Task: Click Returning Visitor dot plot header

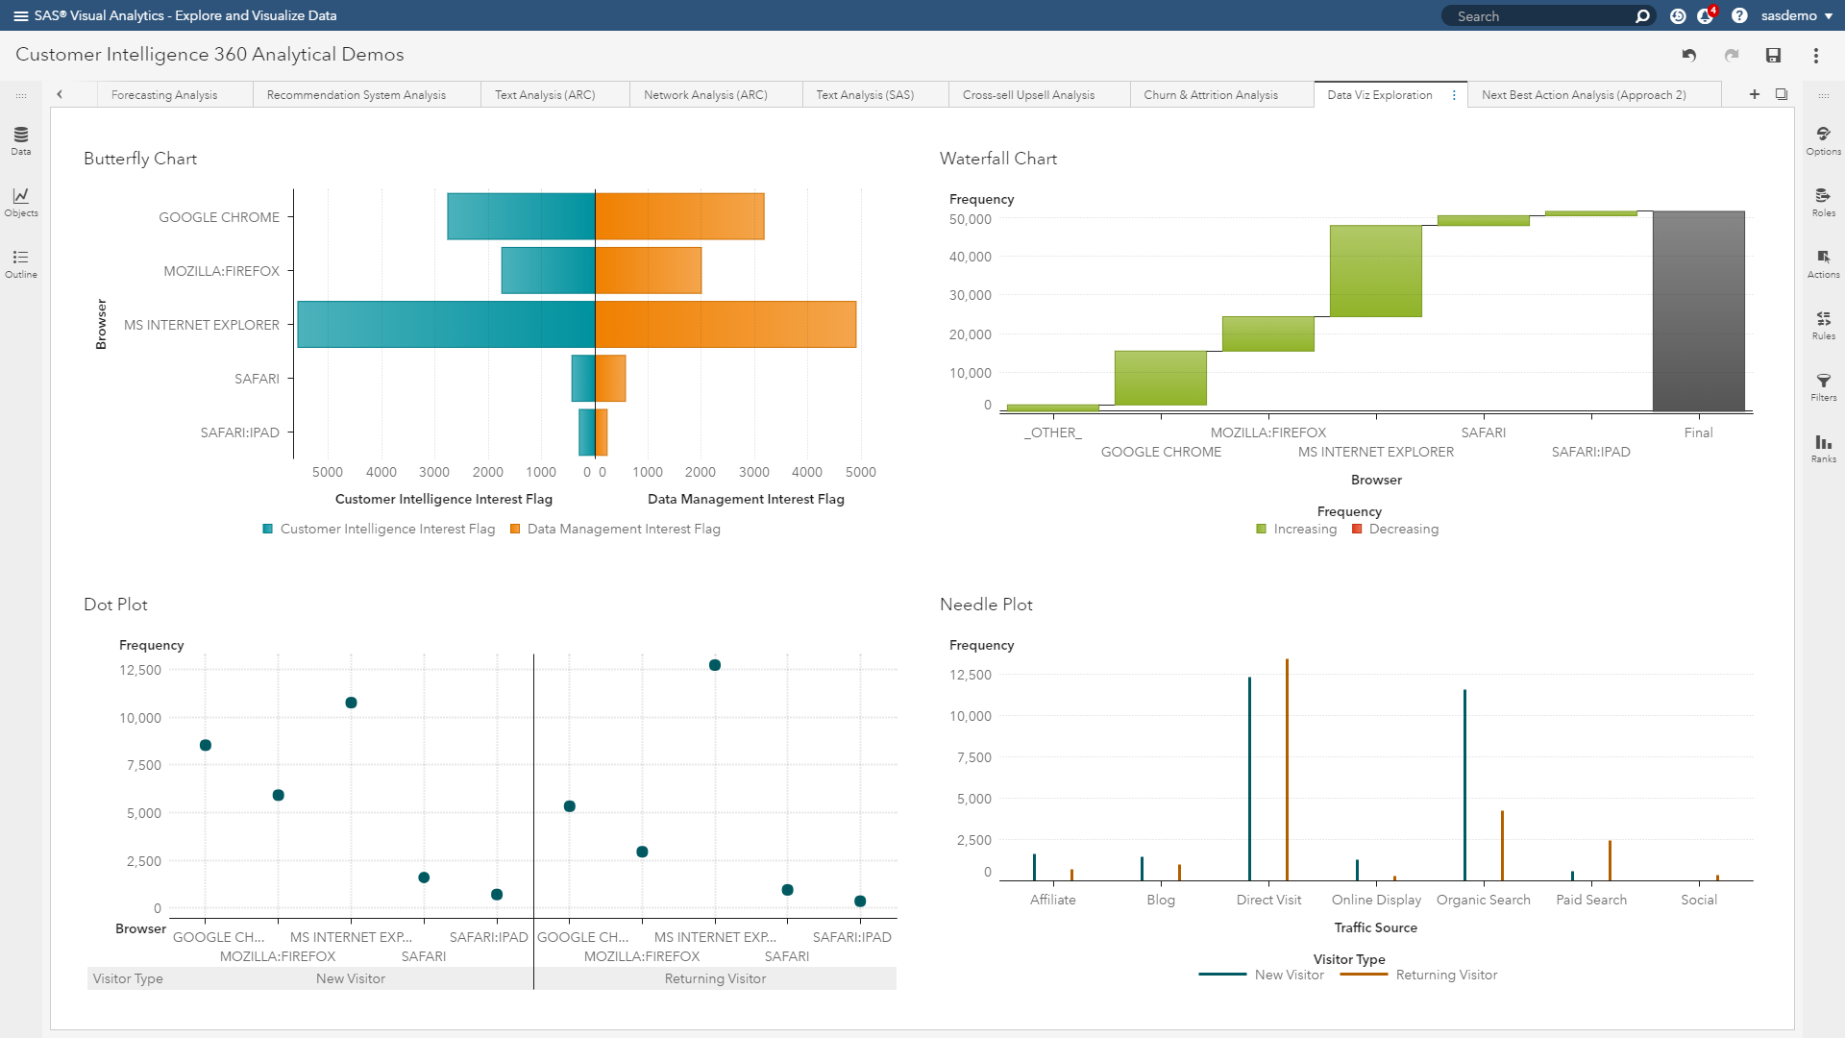Action: 715,978
